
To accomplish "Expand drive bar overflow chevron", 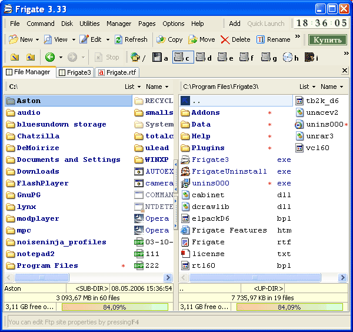I will point(346,54).
